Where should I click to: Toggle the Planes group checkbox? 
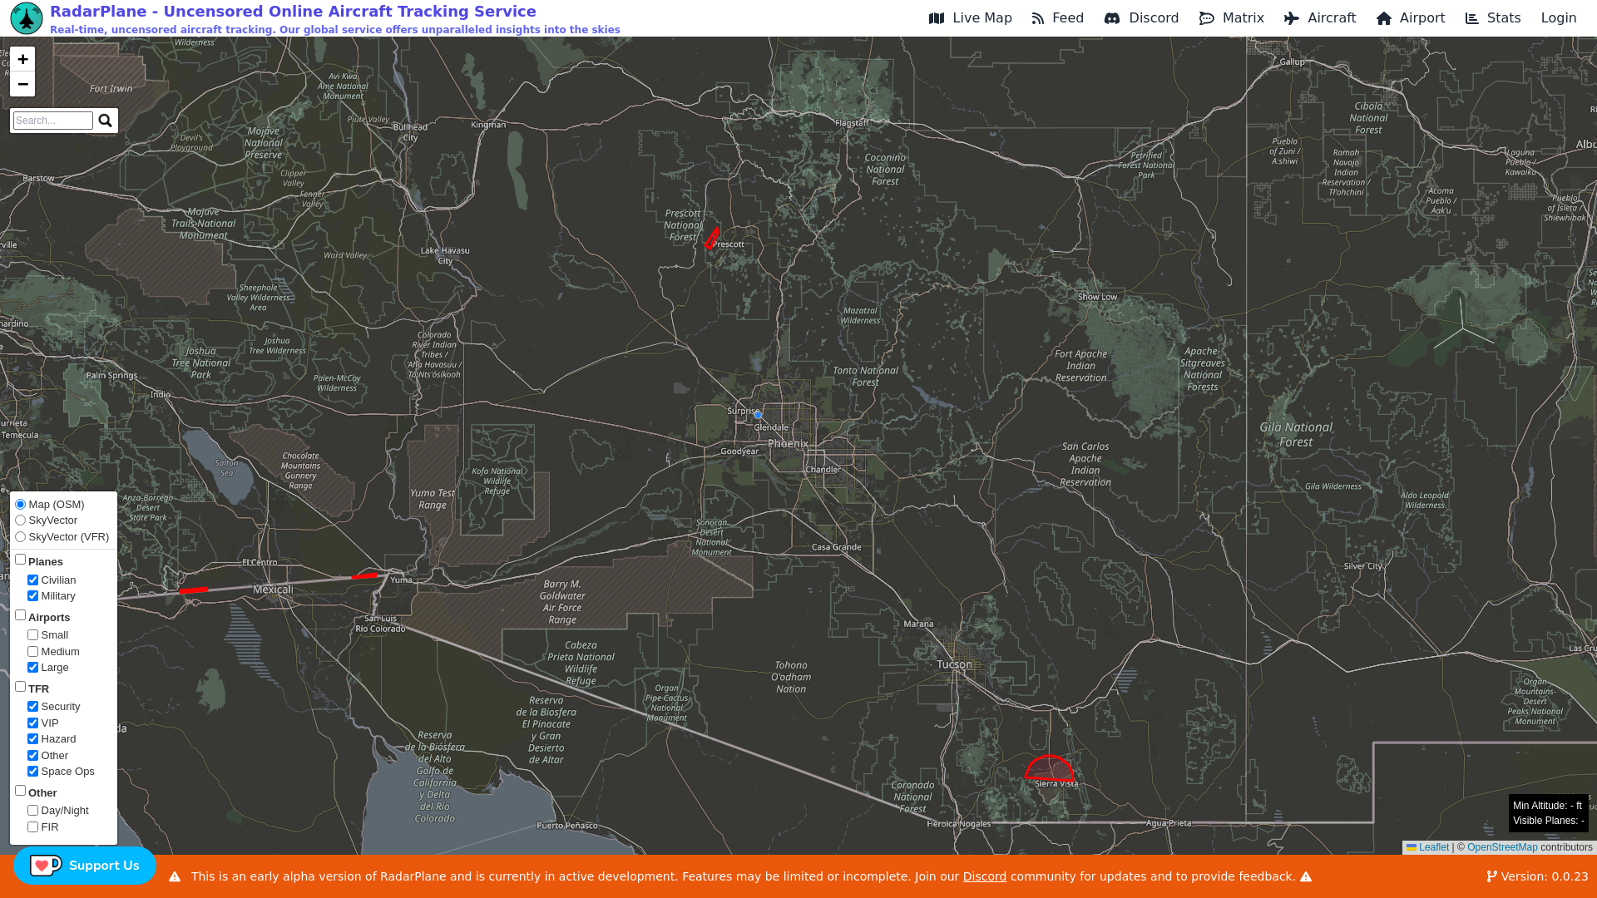[x=21, y=560]
